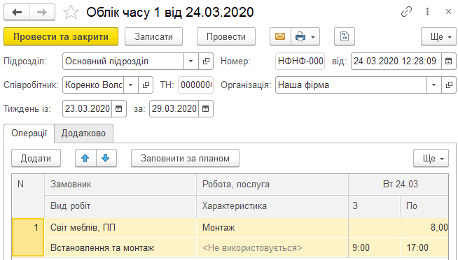
Task: Close the Облік часу form
Action: click(x=448, y=12)
